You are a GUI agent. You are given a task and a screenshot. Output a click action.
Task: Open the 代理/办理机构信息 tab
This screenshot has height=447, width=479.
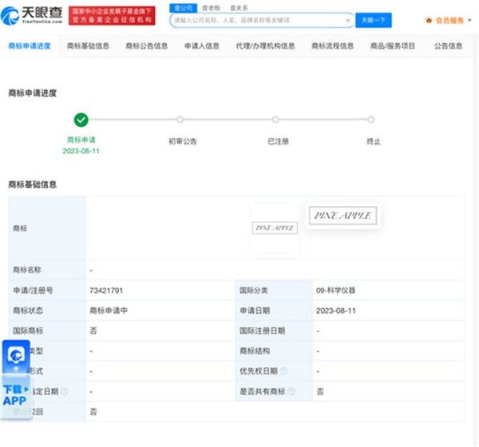click(x=266, y=46)
